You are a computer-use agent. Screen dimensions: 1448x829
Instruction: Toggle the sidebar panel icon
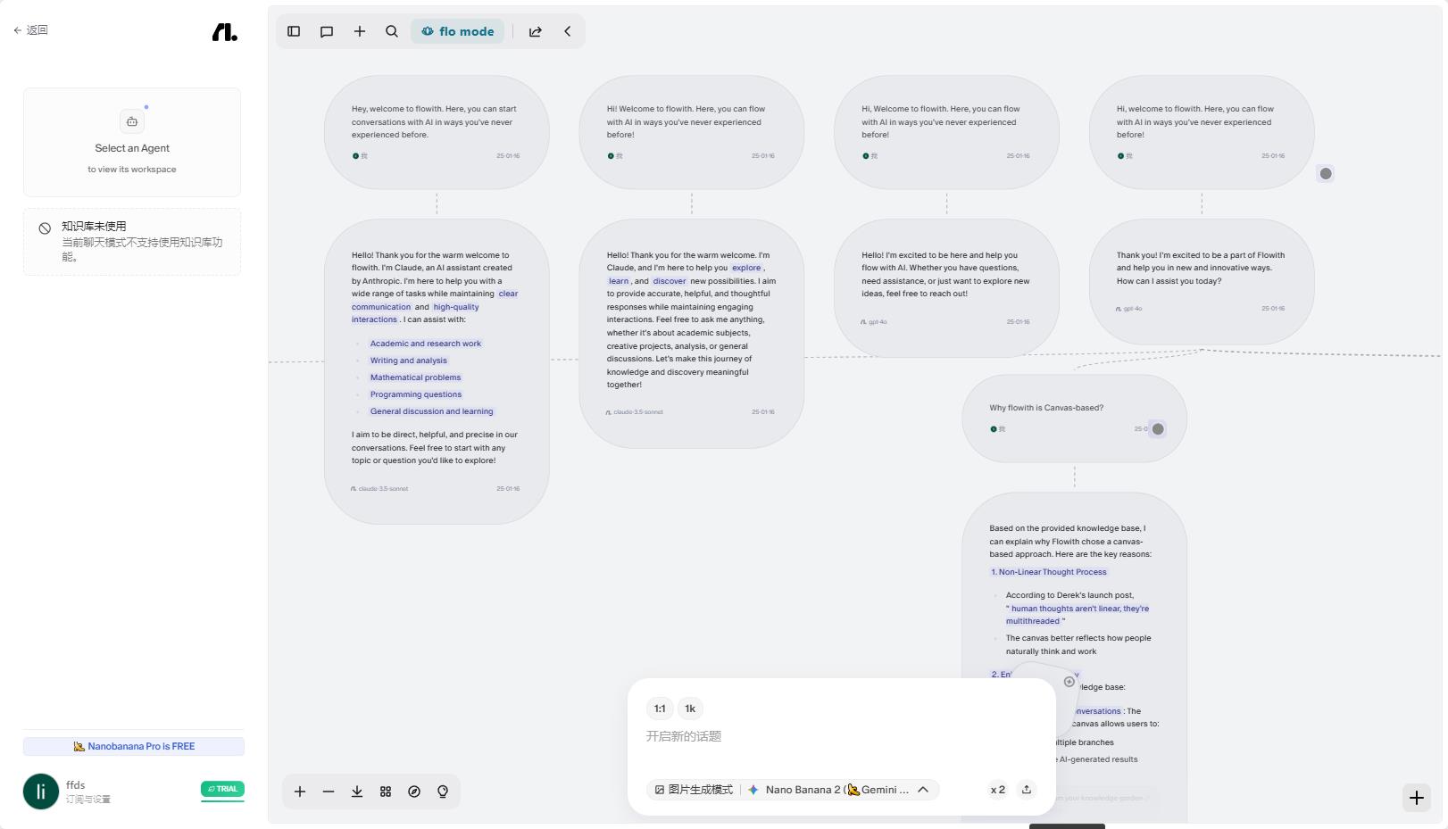click(x=294, y=31)
